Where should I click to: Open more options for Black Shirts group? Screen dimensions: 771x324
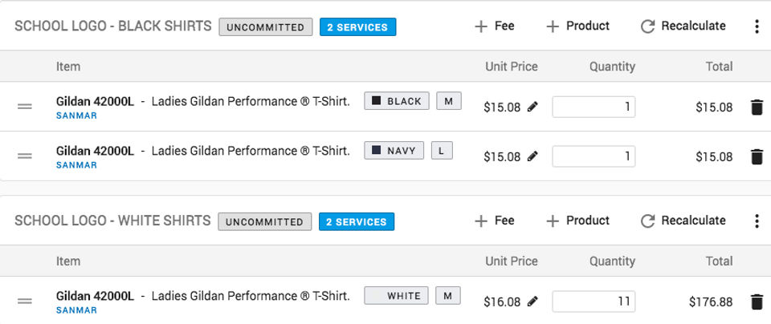pos(757,26)
